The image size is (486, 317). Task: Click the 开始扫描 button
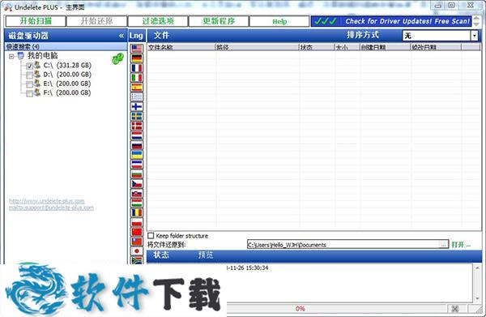(36, 21)
